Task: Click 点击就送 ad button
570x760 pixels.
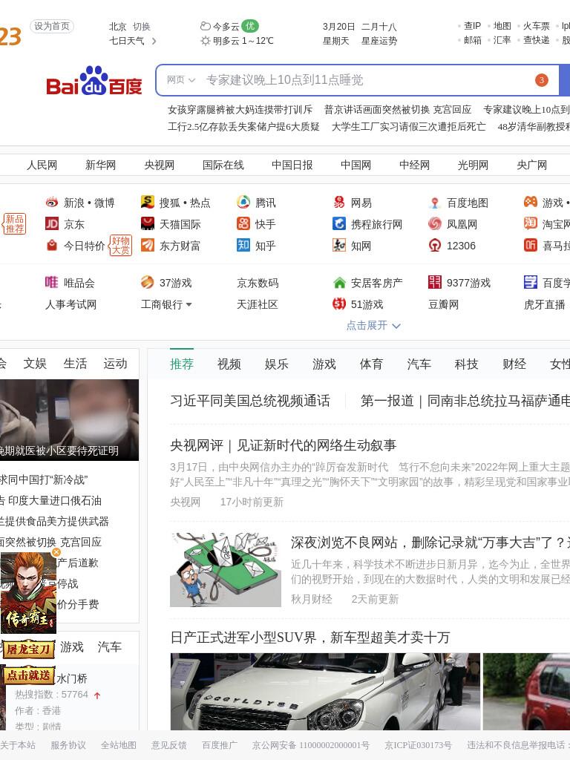Action: point(28,675)
